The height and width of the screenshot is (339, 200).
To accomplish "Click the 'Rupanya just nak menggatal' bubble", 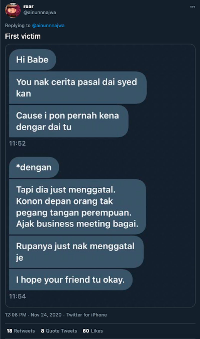I will pyautogui.click(x=76, y=252).
